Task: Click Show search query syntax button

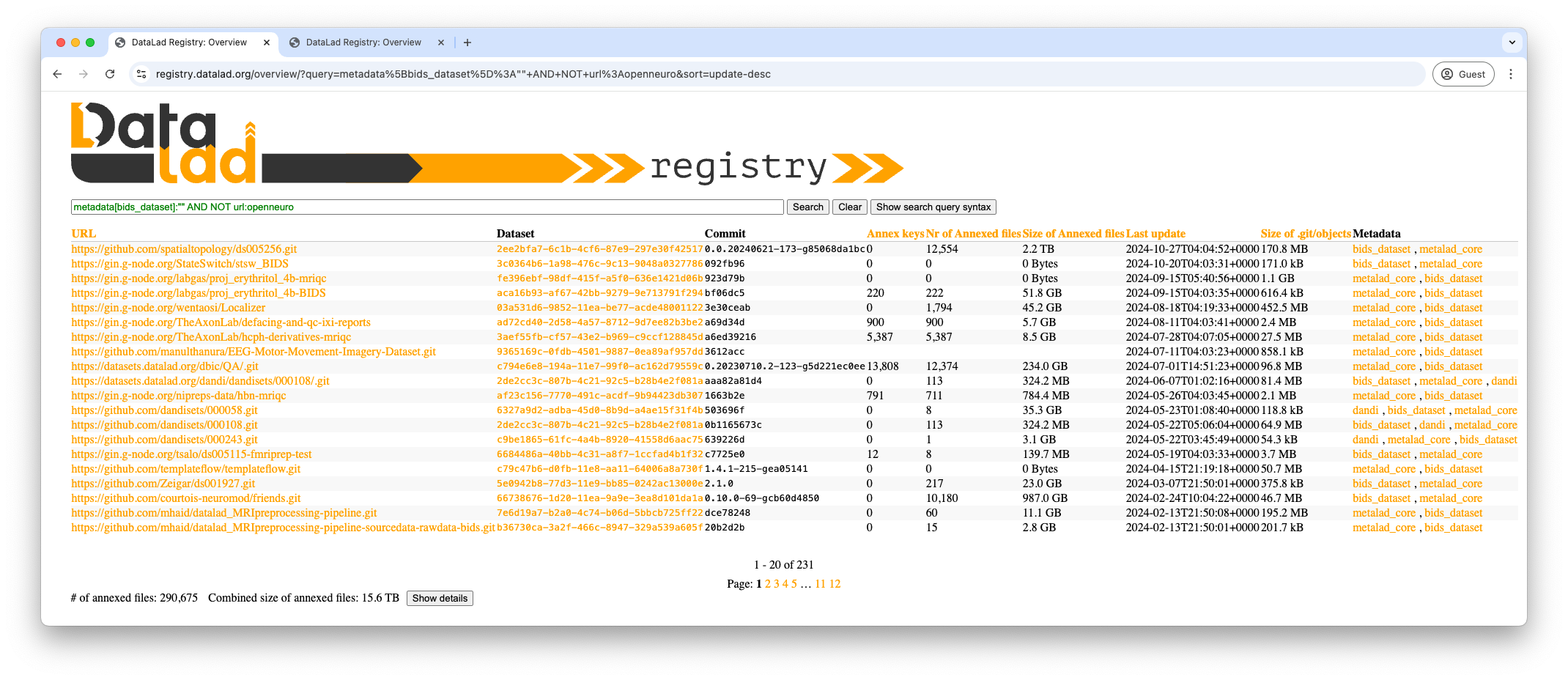Action: coord(933,207)
